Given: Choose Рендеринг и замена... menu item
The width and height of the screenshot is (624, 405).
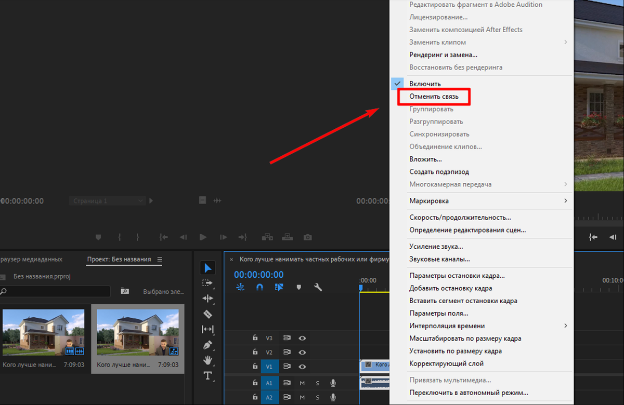Looking at the screenshot, I should [443, 55].
